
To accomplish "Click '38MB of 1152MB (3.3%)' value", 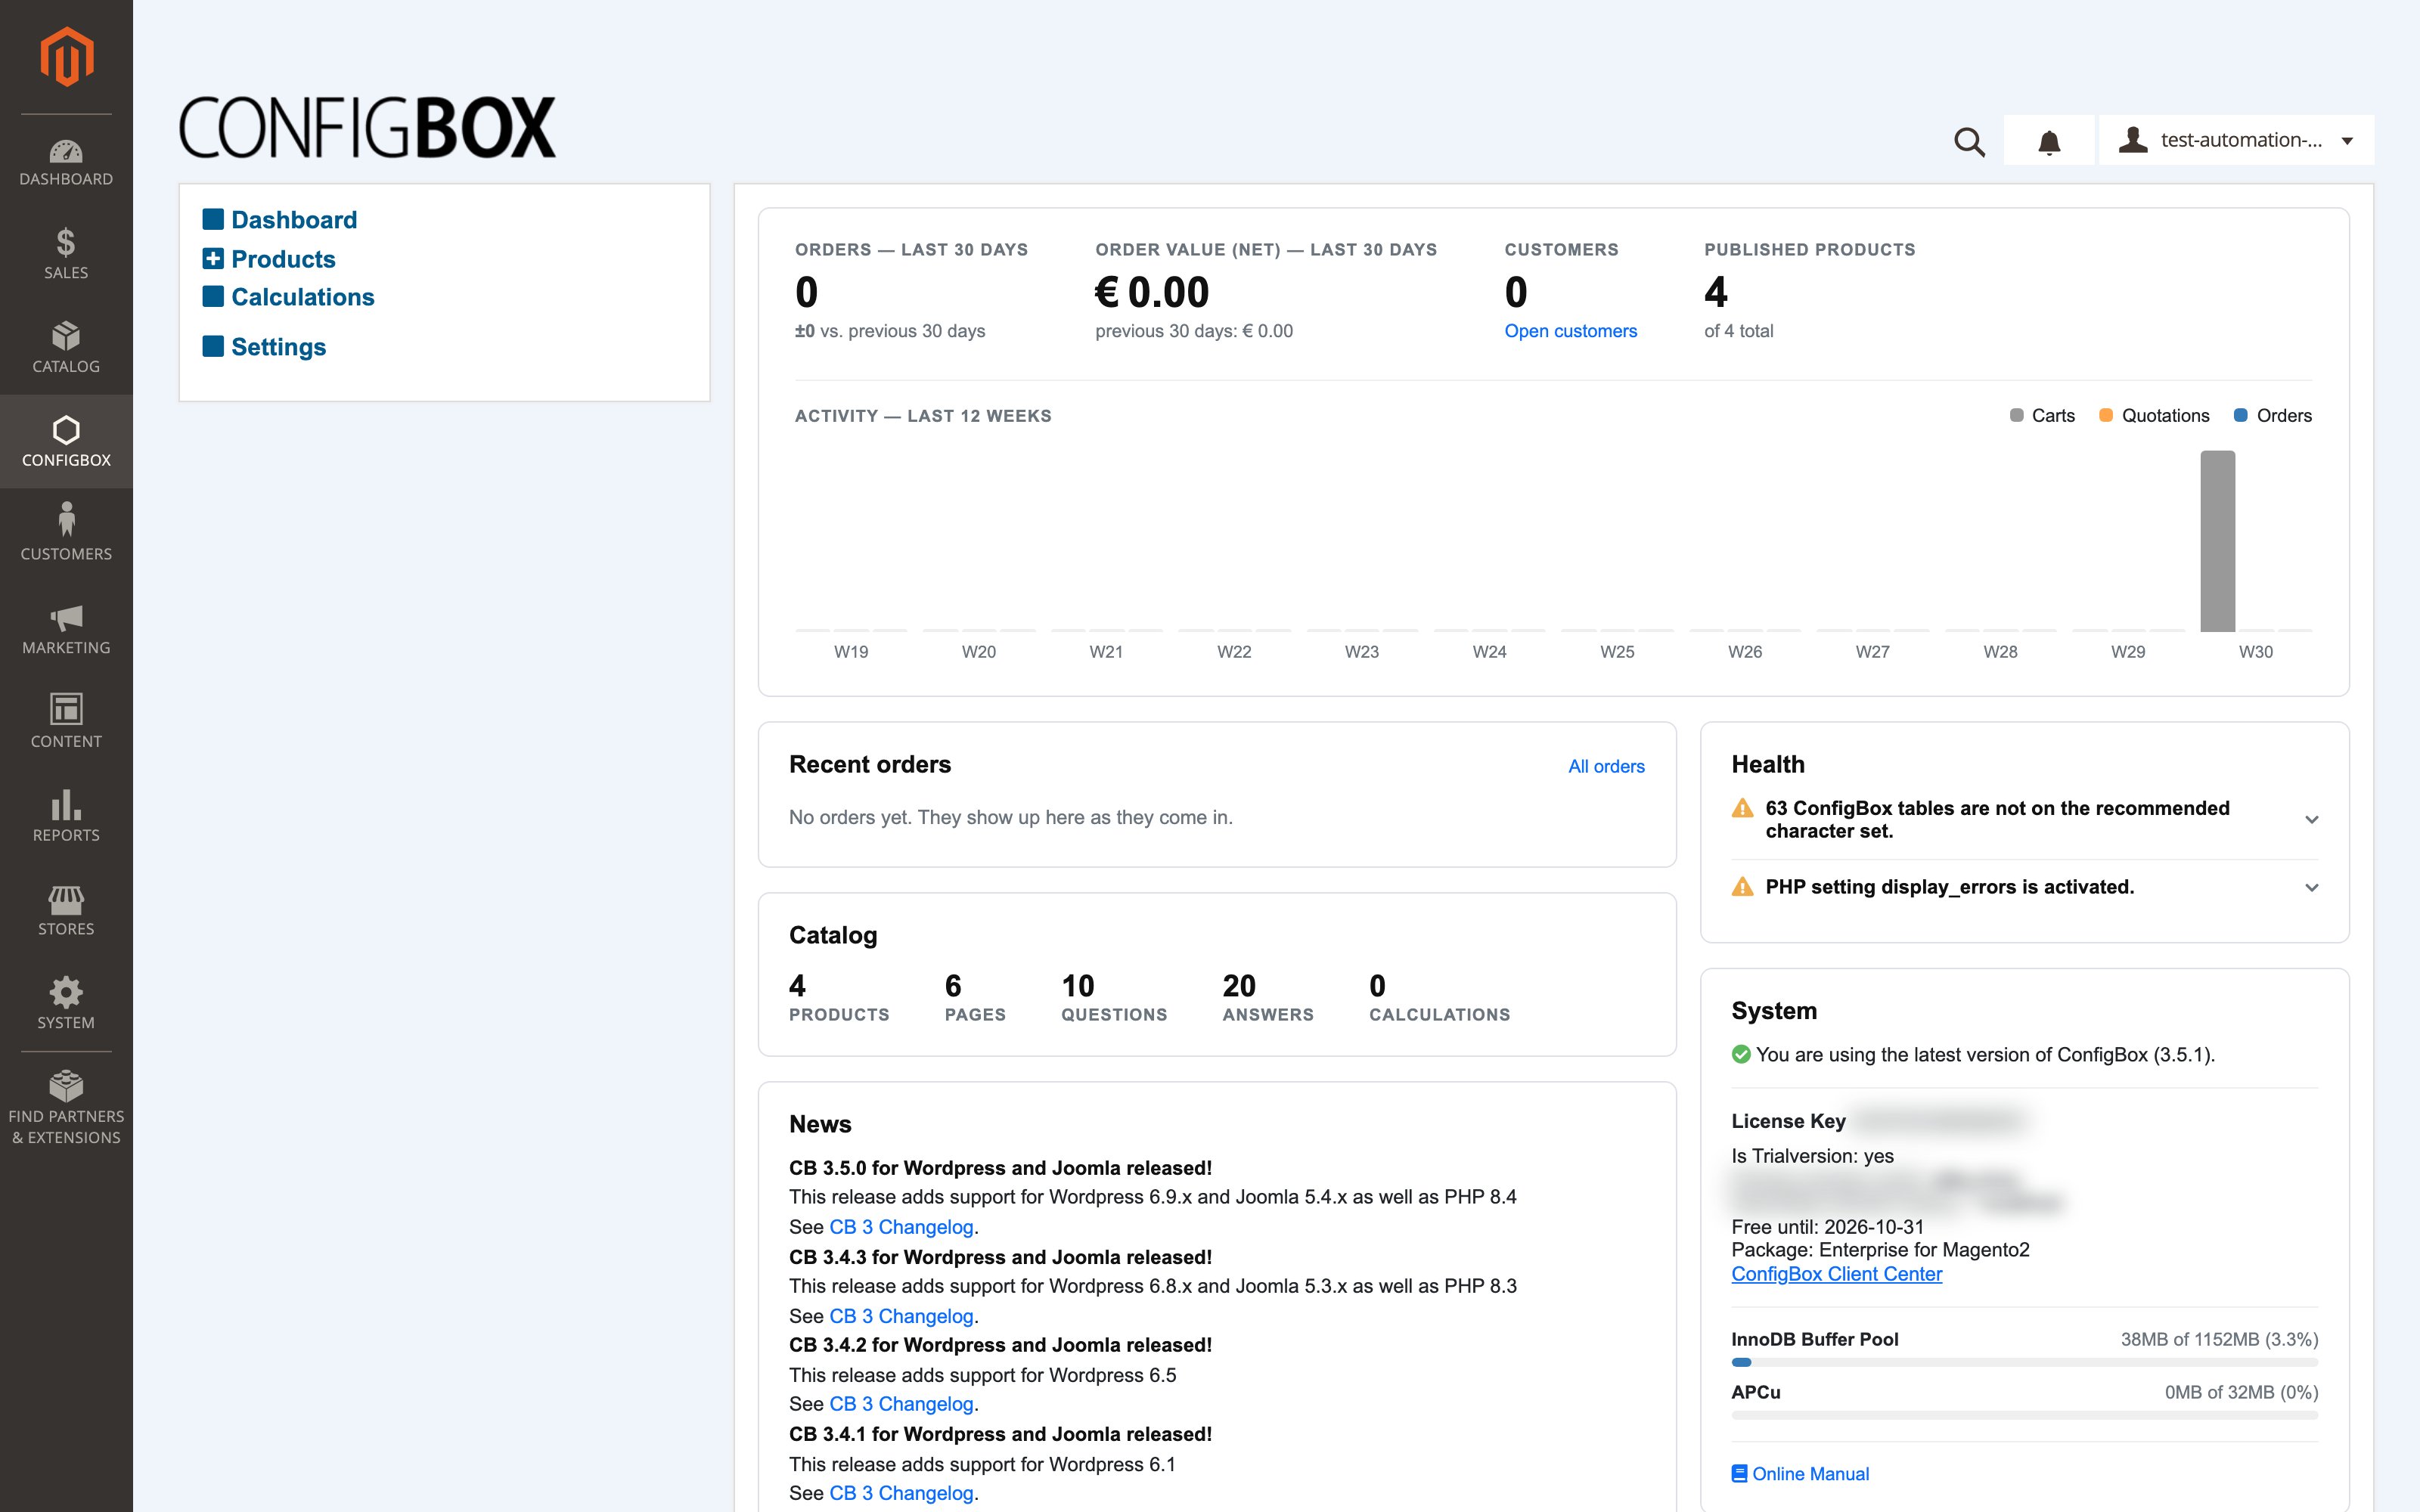I will coord(2219,1339).
